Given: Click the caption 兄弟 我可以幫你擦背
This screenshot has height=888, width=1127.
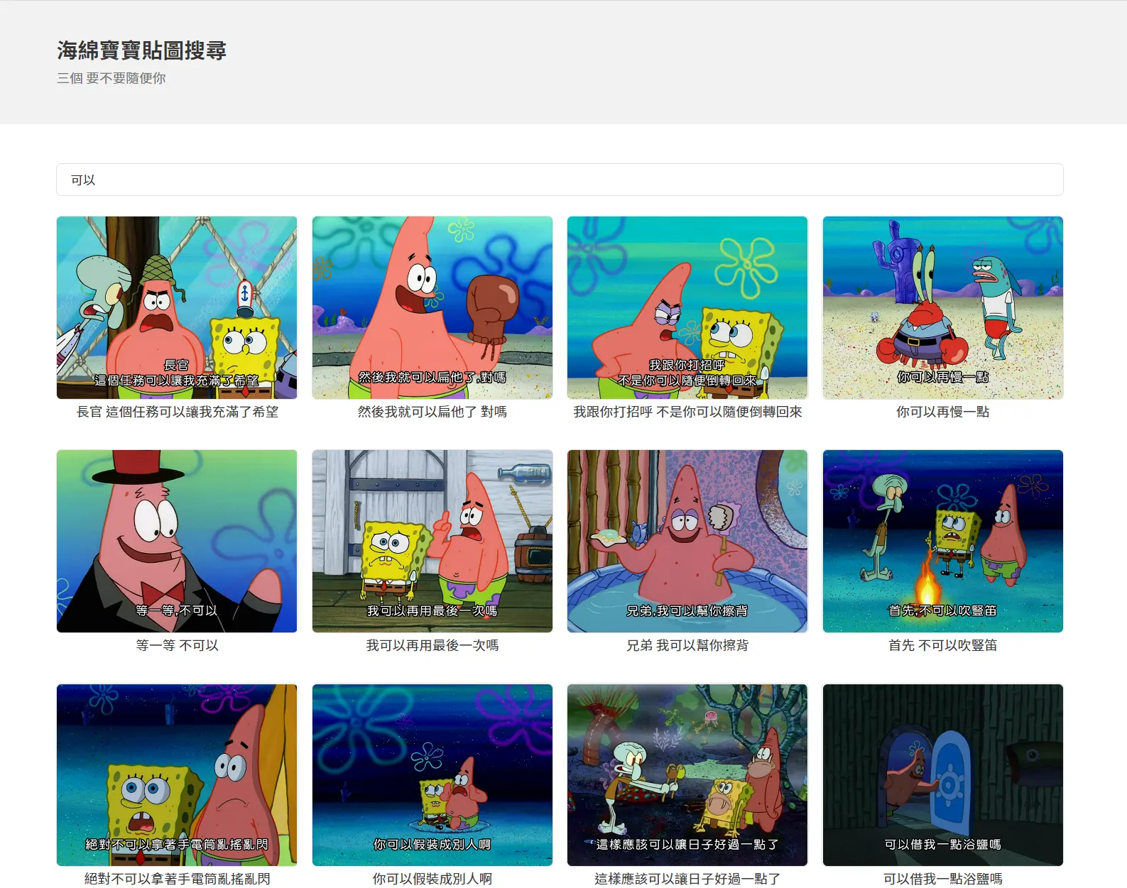Looking at the screenshot, I should [x=687, y=645].
